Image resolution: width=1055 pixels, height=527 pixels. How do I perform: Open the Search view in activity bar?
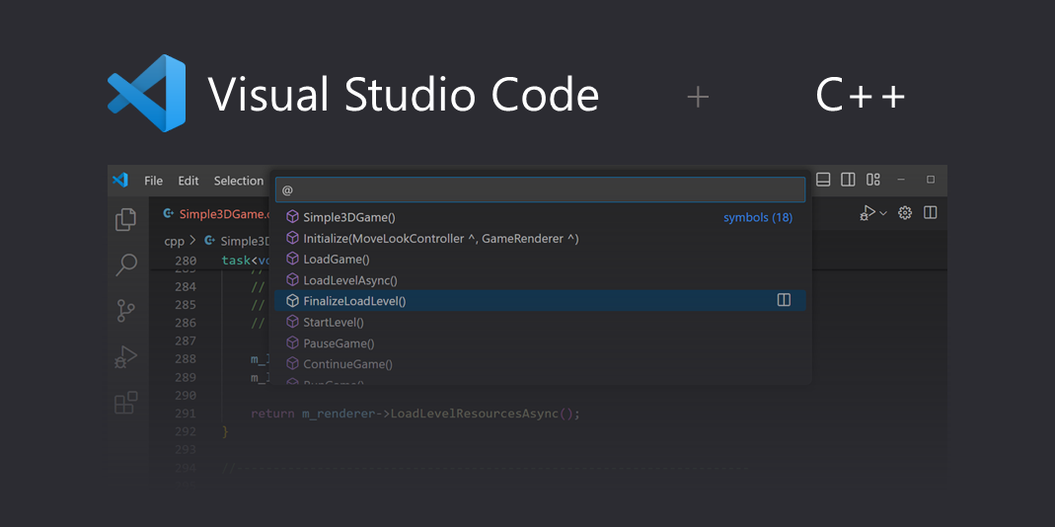click(126, 264)
